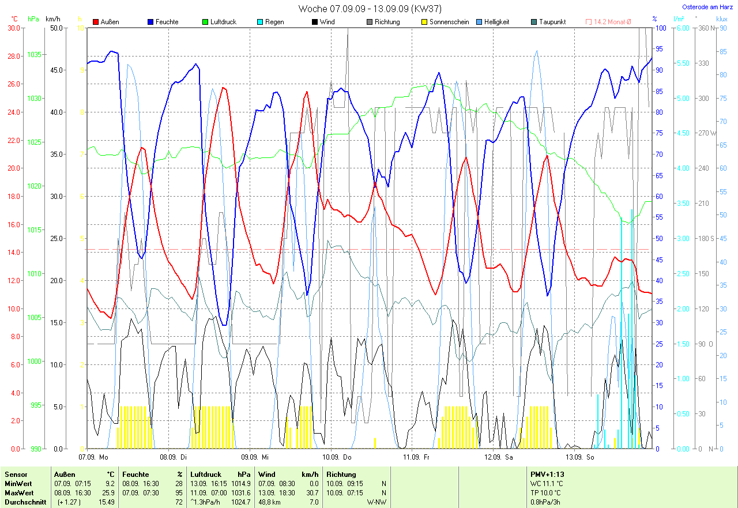The image size is (738, 508).
Task: Click the Sensor header in the table
Action: coord(16,475)
